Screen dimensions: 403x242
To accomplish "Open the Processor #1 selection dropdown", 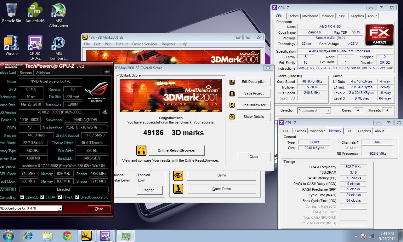I will tap(328, 111).
